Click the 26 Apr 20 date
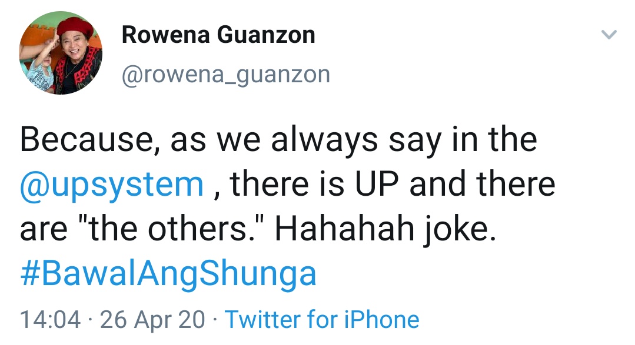Screen dimensions: 635x345 coord(153,320)
